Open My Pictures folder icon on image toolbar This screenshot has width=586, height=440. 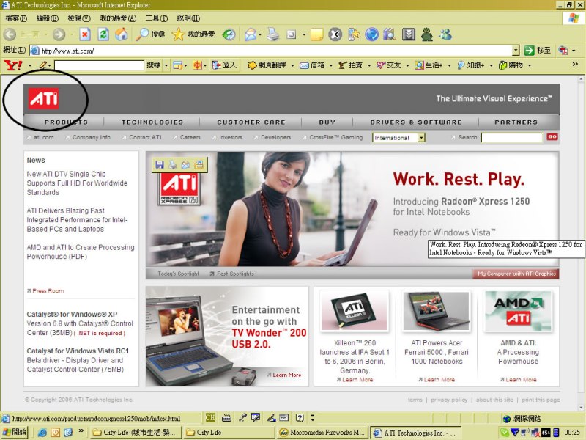click(199, 164)
